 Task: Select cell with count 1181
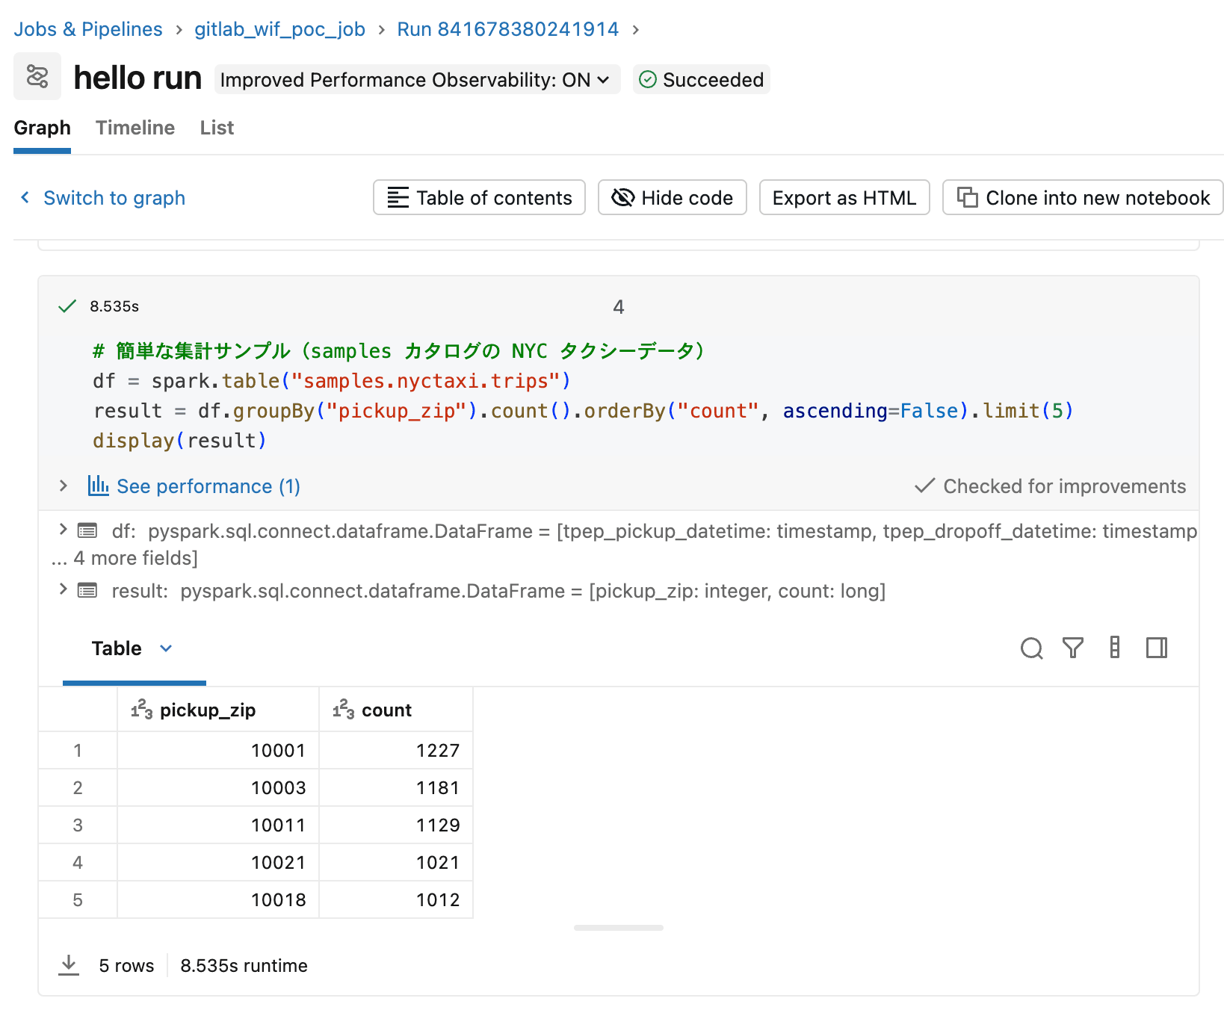(x=396, y=787)
